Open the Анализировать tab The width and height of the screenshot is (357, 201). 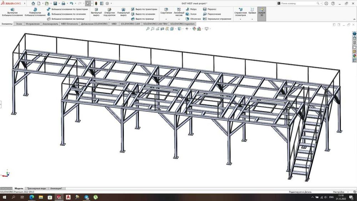pos(50,24)
